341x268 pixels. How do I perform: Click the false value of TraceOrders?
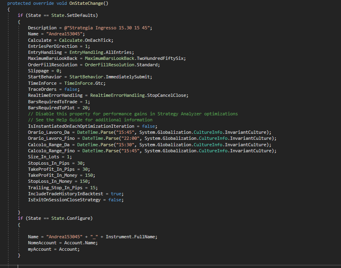[x=71, y=90]
